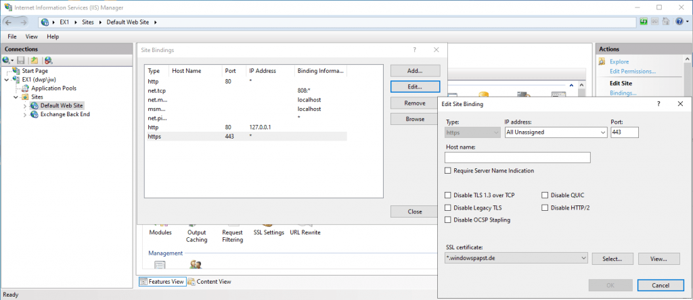Check the Disable QUIC option
The height and width of the screenshot is (300, 693).
pos(545,195)
